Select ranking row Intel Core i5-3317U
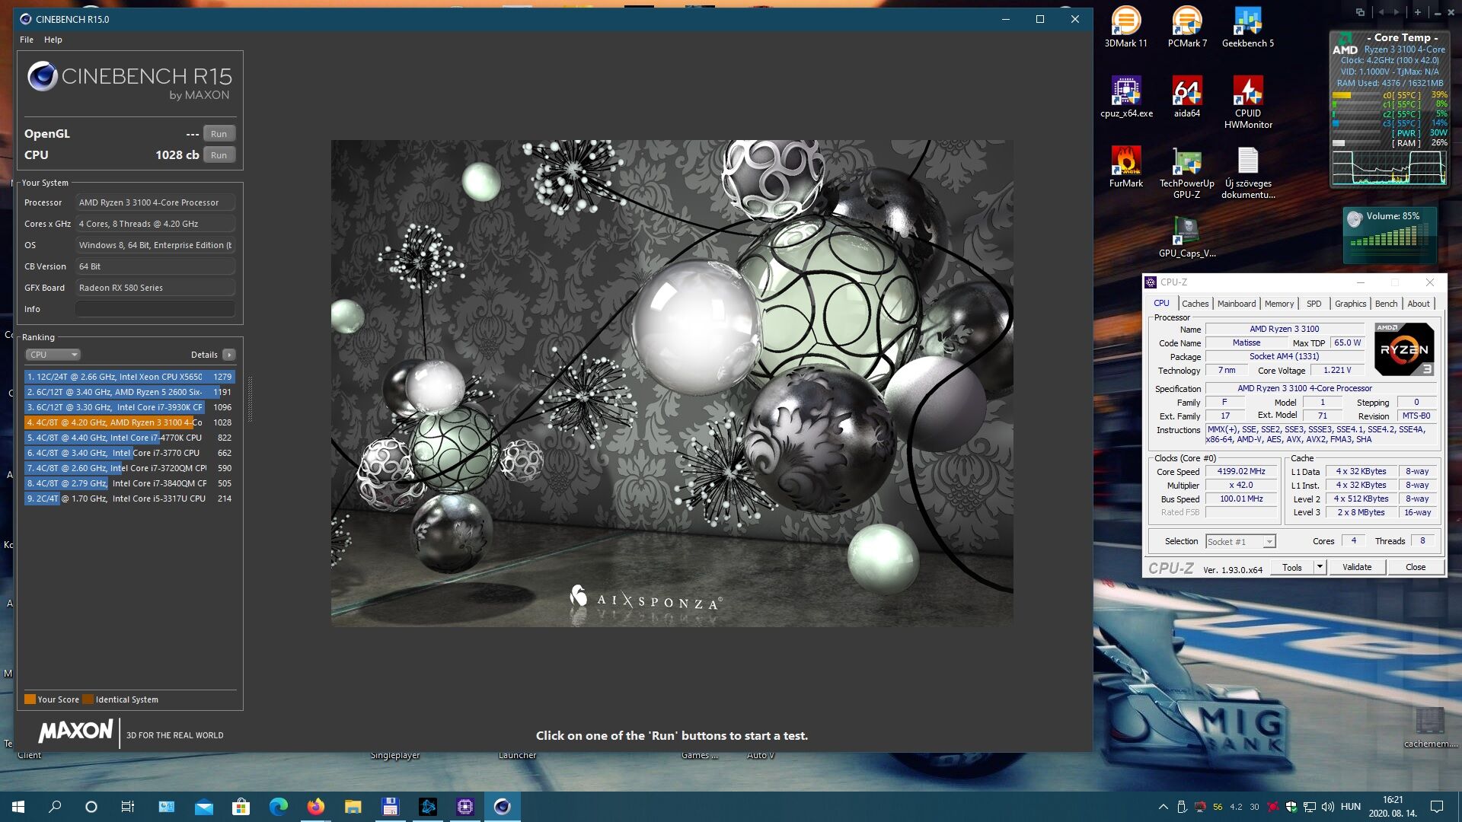Image resolution: width=1462 pixels, height=822 pixels. [129, 499]
